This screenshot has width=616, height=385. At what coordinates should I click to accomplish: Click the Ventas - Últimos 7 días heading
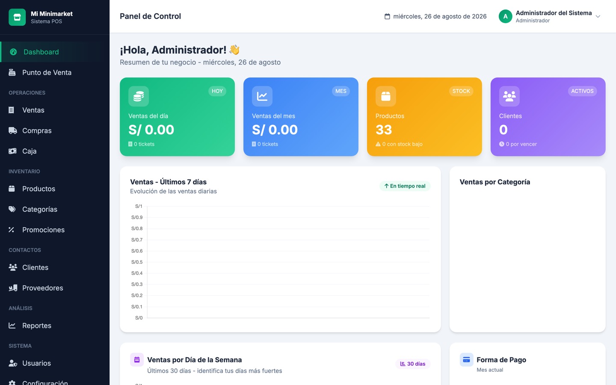pyautogui.click(x=169, y=182)
